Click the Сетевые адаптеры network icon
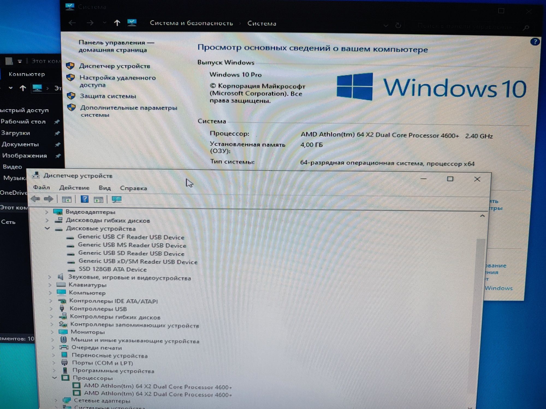 67,400
